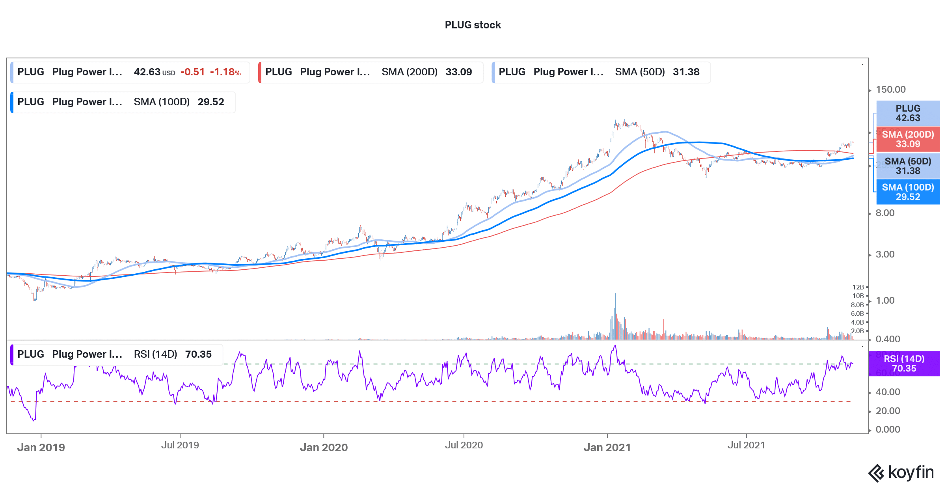Click the 150.00 price axis label
This screenshot has height=489, width=946.
[x=891, y=90]
